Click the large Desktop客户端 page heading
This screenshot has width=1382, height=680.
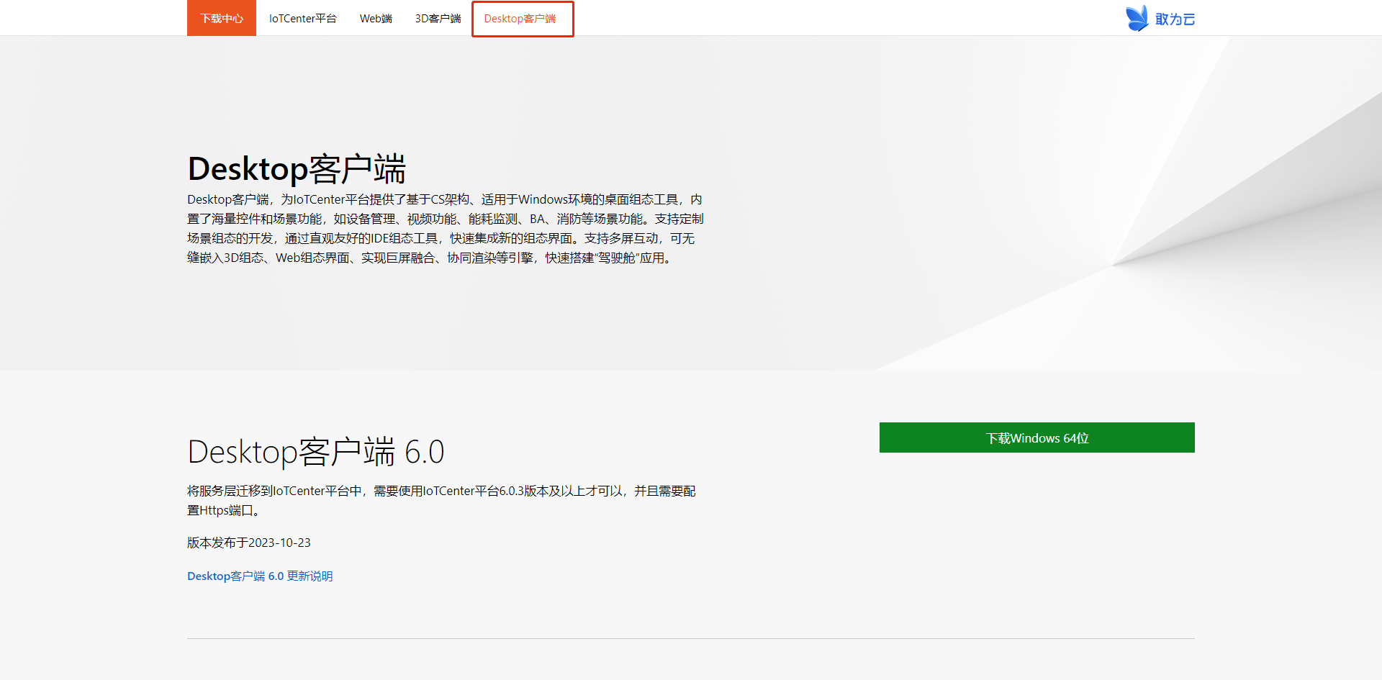tap(297, 169)
